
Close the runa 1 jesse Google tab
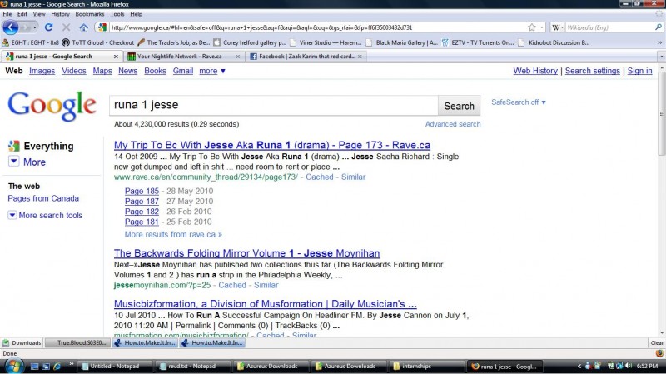tap(116, 56)
